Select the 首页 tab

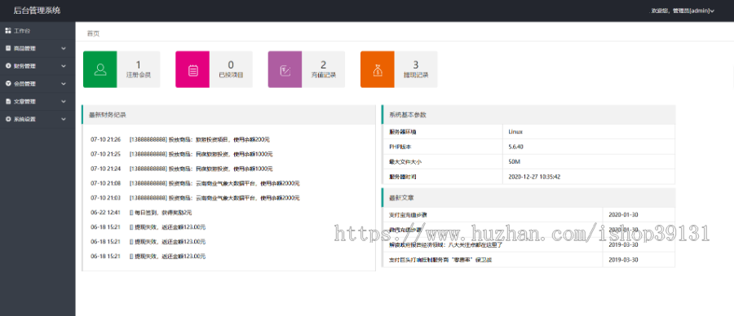click(x=93, y=33)
